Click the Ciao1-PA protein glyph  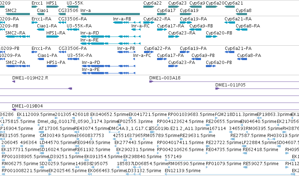pyautogui.click(x=41, y=59)
